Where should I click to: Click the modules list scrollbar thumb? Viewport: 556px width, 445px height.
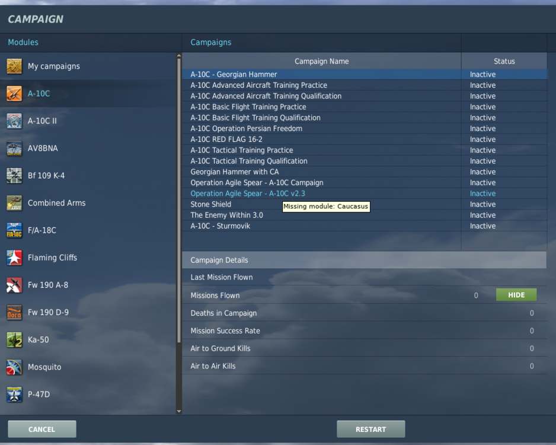pos(179,201)
